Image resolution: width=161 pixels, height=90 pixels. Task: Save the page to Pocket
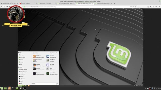133,7
